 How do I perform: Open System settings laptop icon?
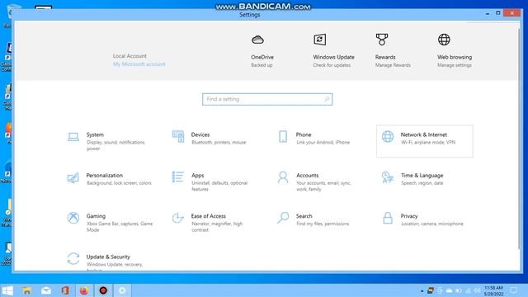click(73, 137)
